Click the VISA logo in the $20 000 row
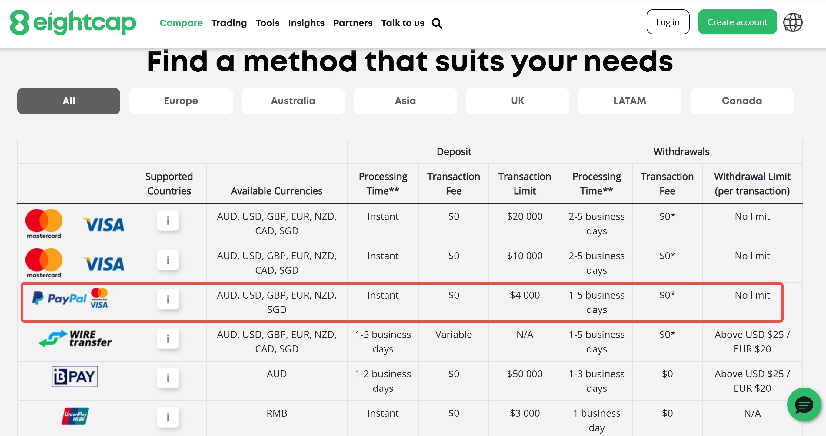This screenshot has width=826, height=436. pyautogui.click(x=104, y=225)
